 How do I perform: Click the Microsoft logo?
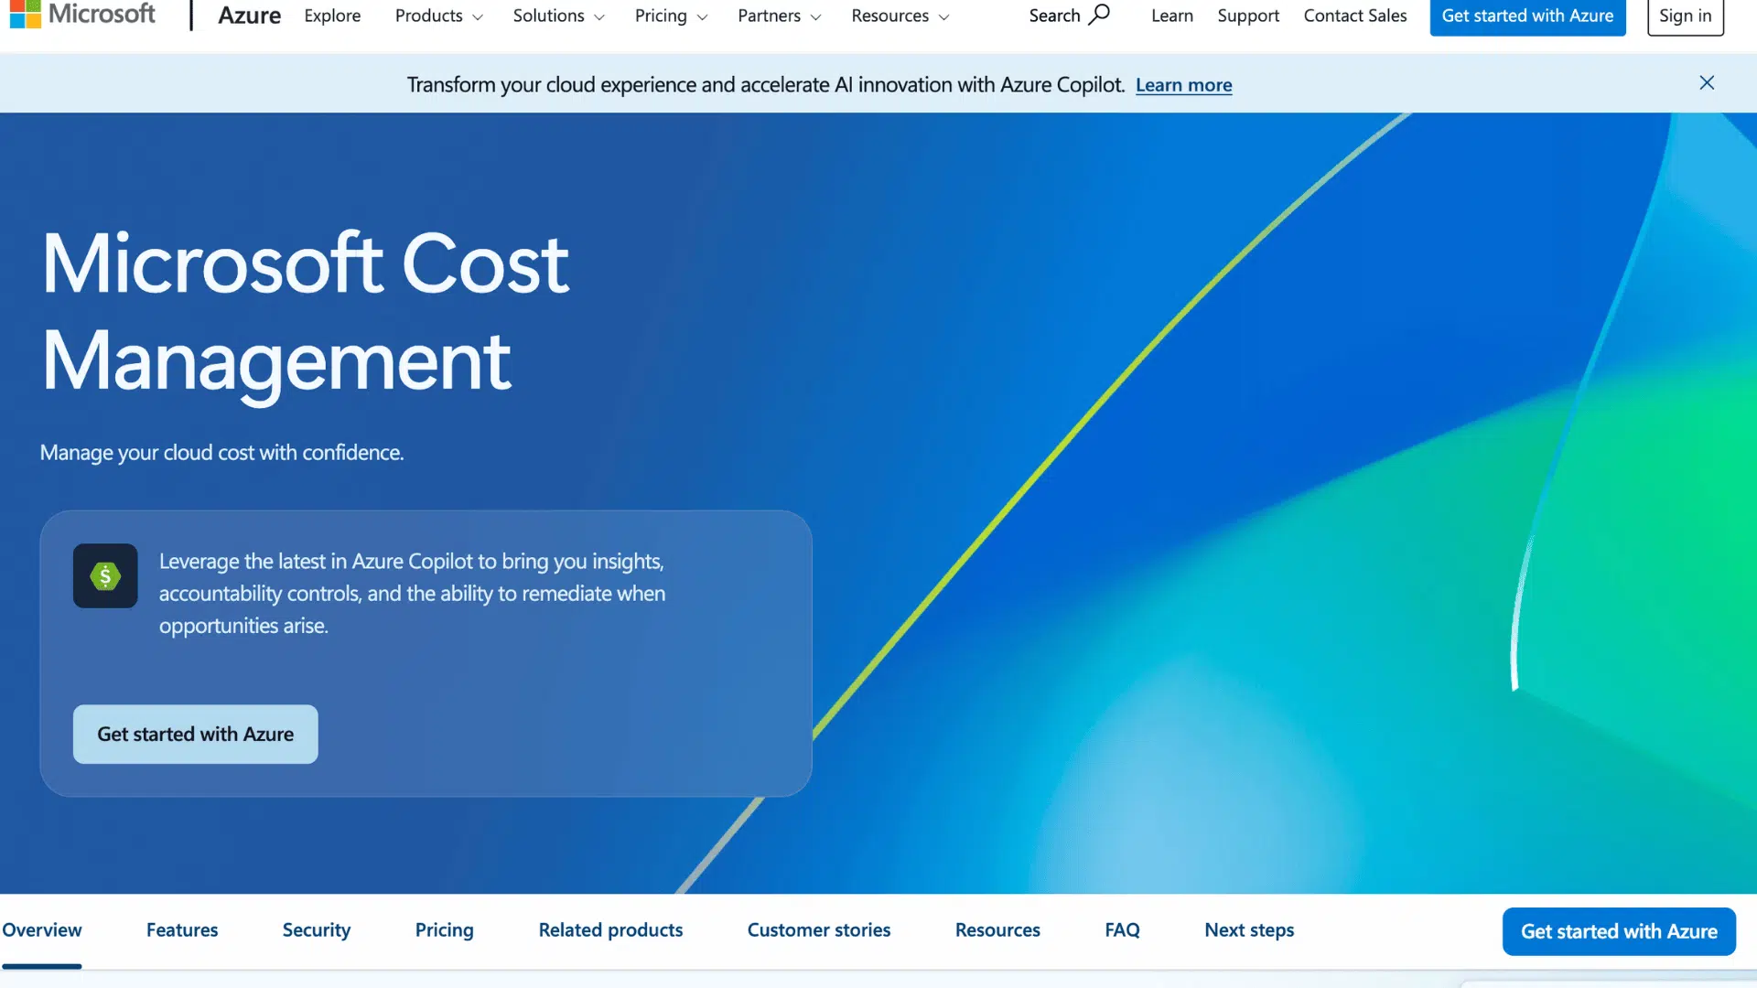point(82,15)
